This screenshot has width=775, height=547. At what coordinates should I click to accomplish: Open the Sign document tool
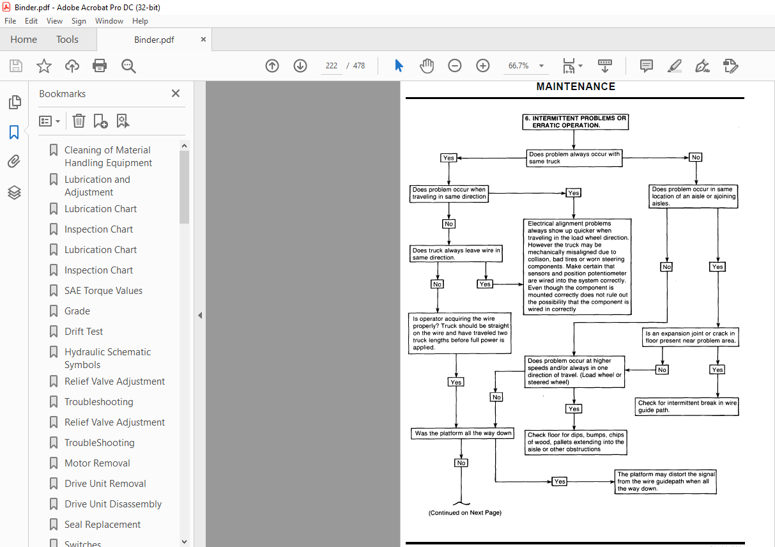[x=702, y=66]
